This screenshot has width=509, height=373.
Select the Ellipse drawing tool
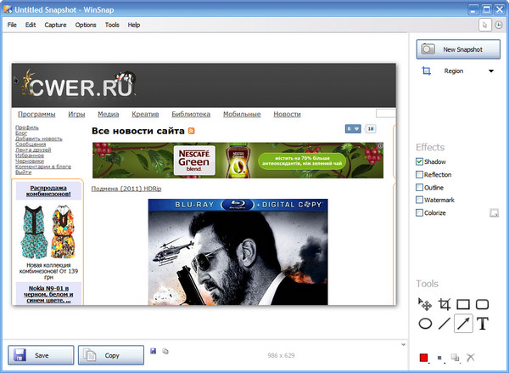point(426,323)
